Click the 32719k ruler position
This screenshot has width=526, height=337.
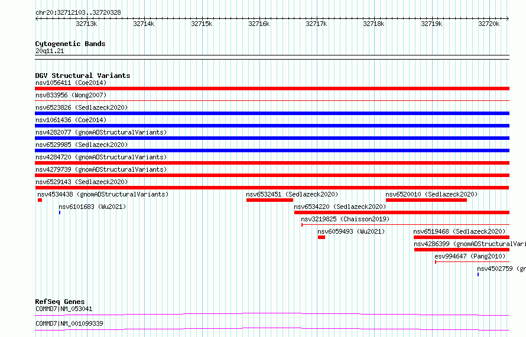pos(432,24)
